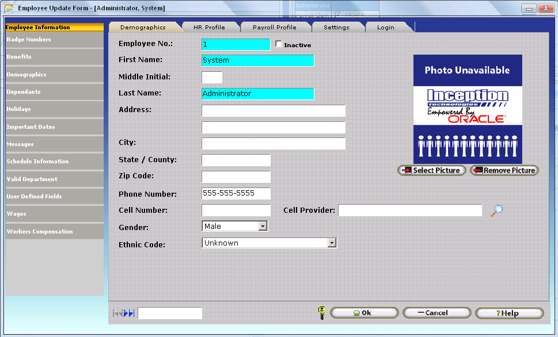Jump to first employee record arrow

(x=115, y=313)
